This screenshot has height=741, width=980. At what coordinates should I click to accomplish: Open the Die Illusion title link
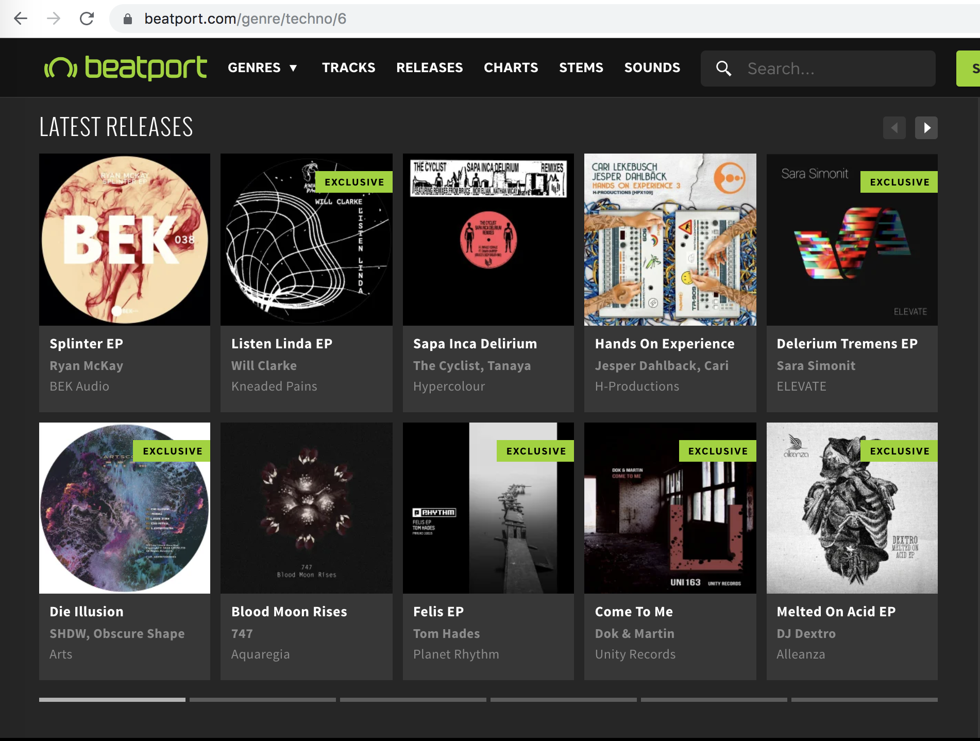pyautogui.click(x=87, y=612)
